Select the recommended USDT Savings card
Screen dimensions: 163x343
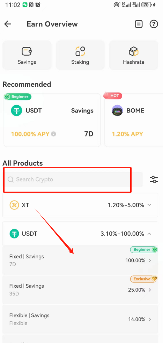tap(52, 120)
